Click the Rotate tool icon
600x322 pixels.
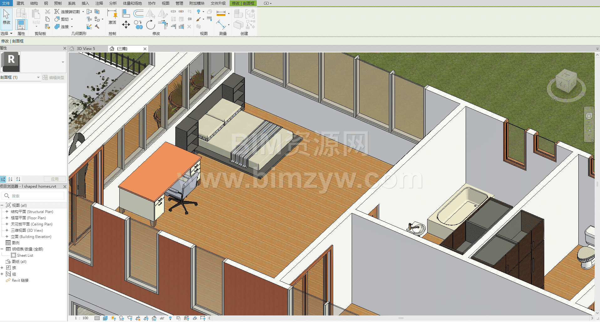click(x=151, y=25)
